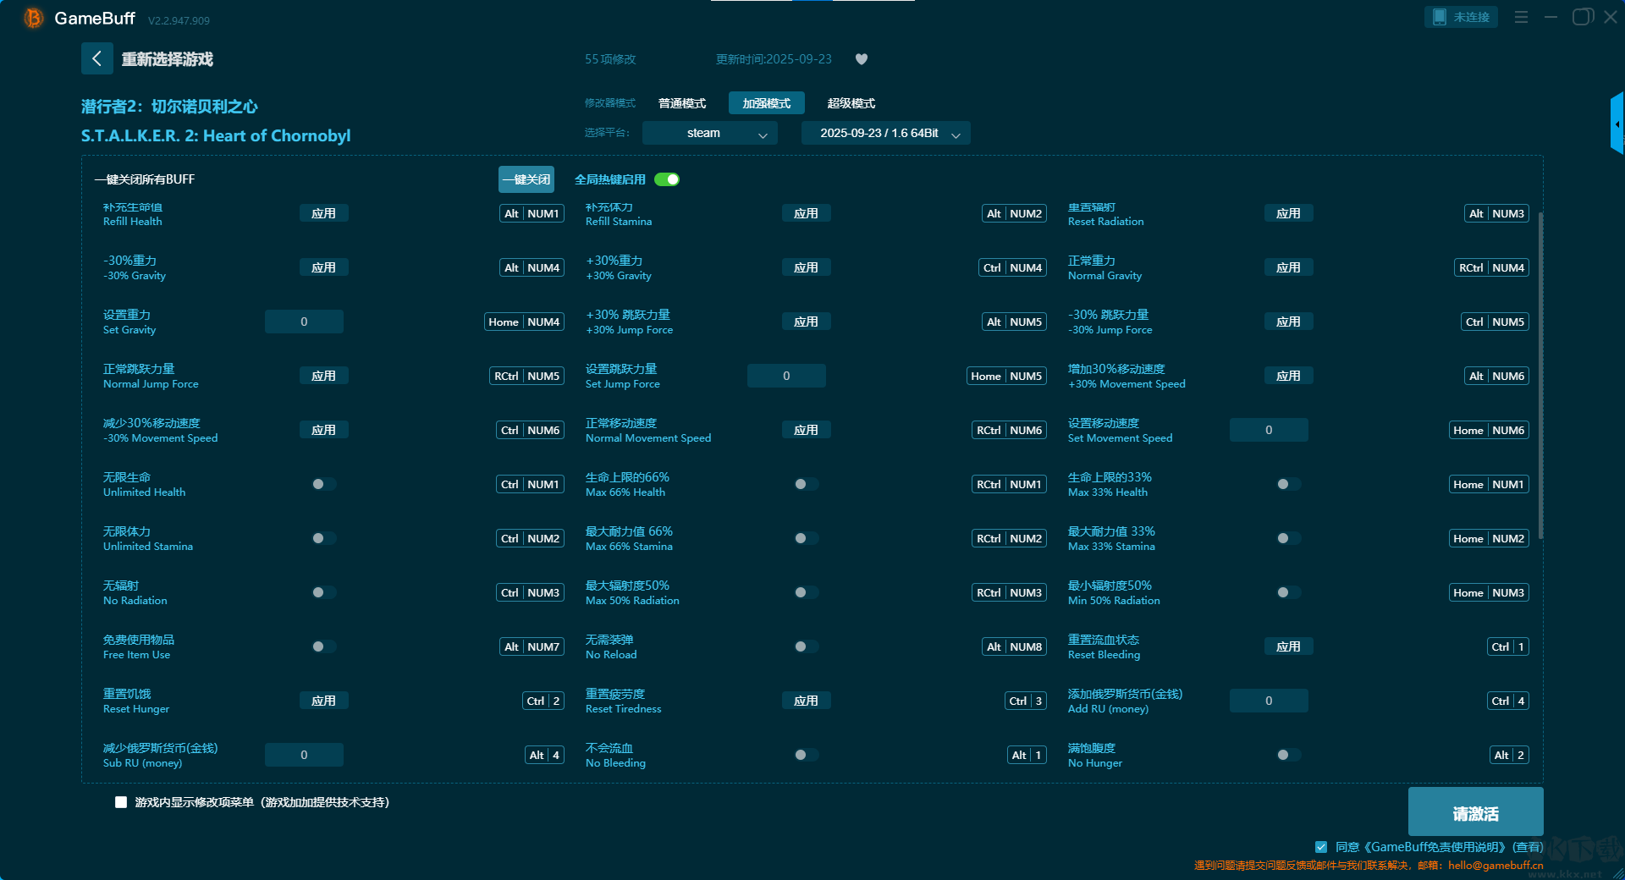Click the 请激活 activate button
The image size is (1625, 880).
pyautogui.click(x=1475, y=813)
